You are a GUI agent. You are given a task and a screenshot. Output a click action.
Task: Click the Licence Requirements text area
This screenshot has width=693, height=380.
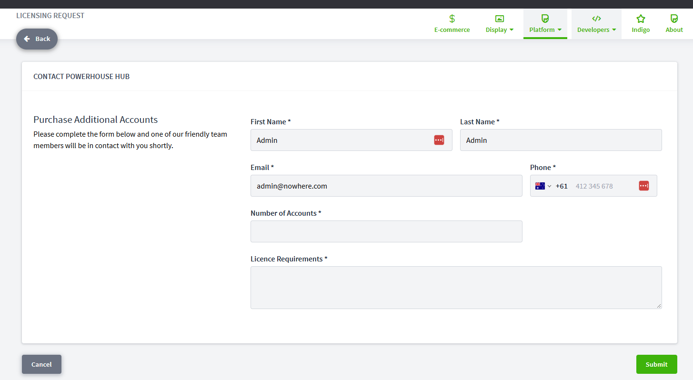(456, 288)
